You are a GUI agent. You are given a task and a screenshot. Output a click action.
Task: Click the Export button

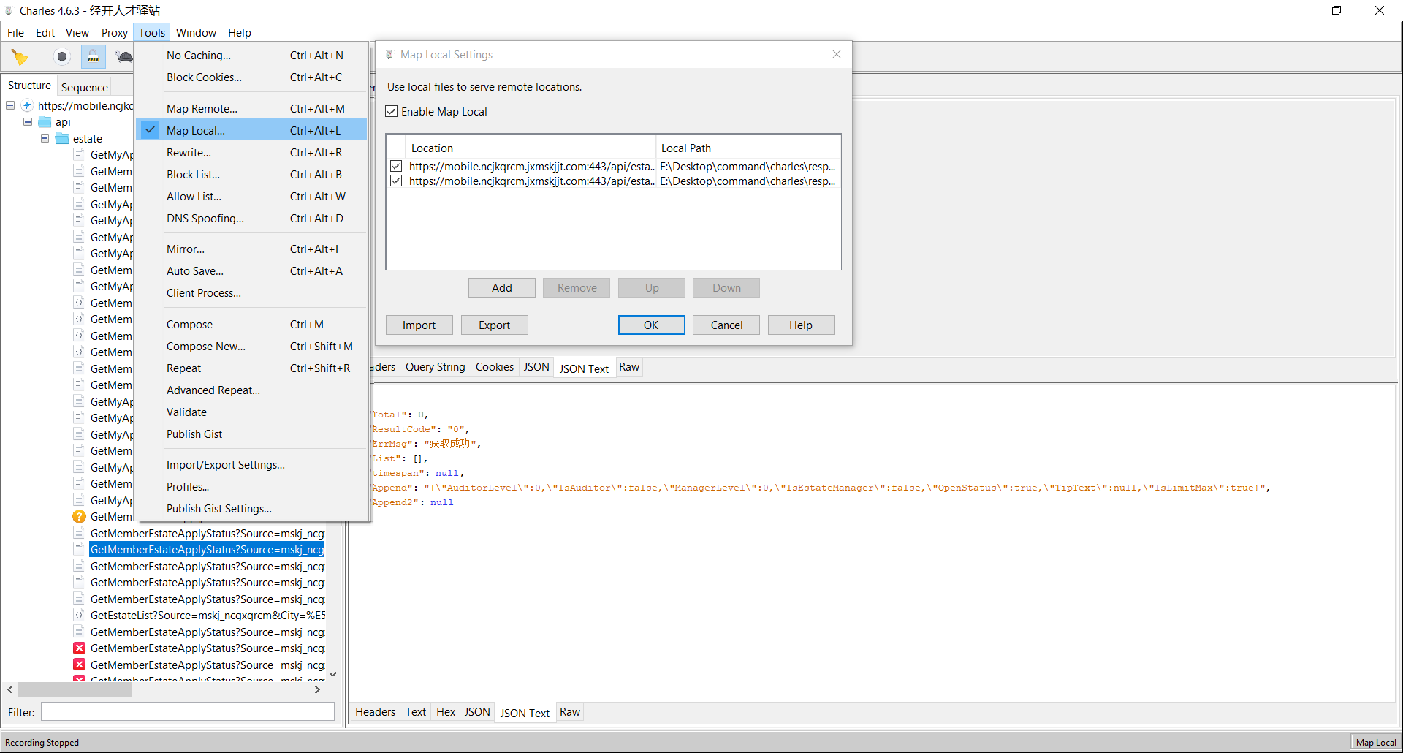pos(494,325)
